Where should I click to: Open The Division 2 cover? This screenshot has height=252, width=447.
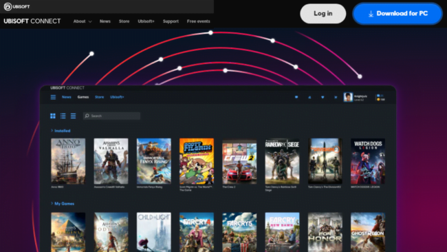(x=325, y=161)
